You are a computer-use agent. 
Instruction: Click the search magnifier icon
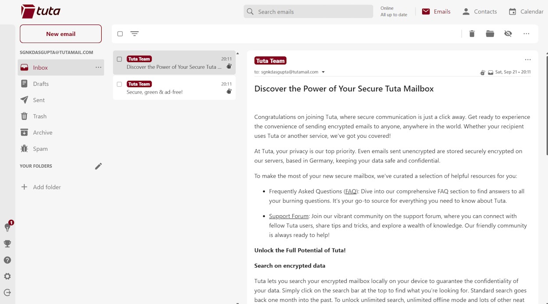[250, 12]
